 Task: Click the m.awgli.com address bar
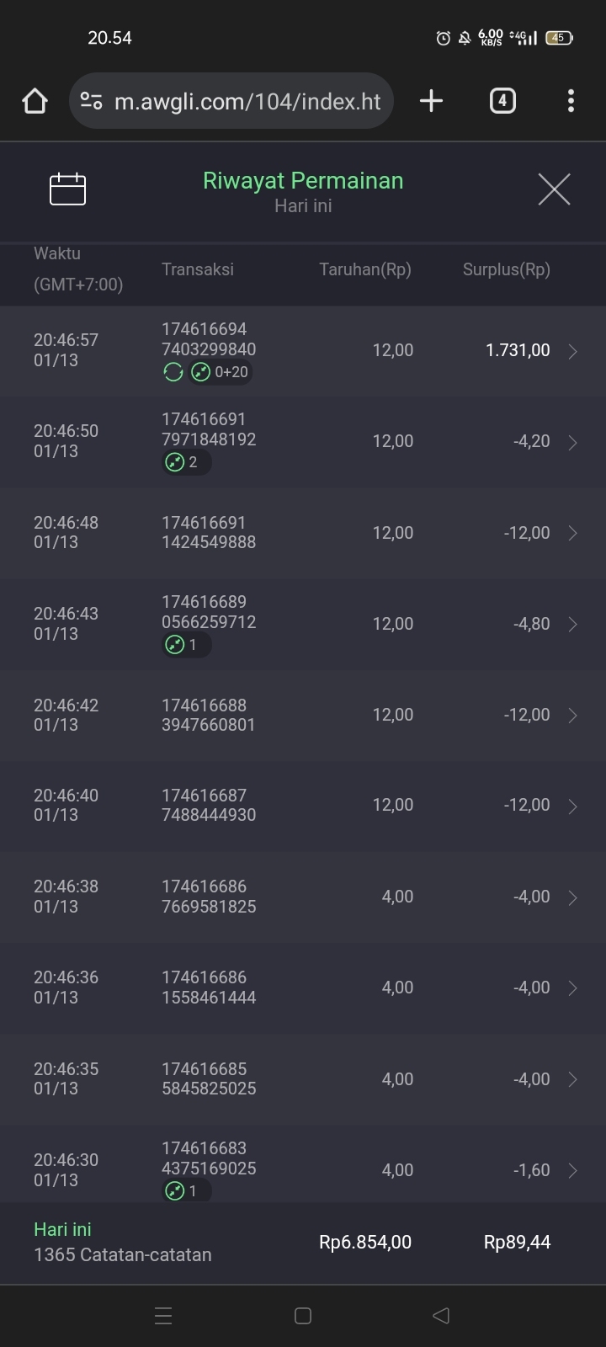click(x=247, y=101)
